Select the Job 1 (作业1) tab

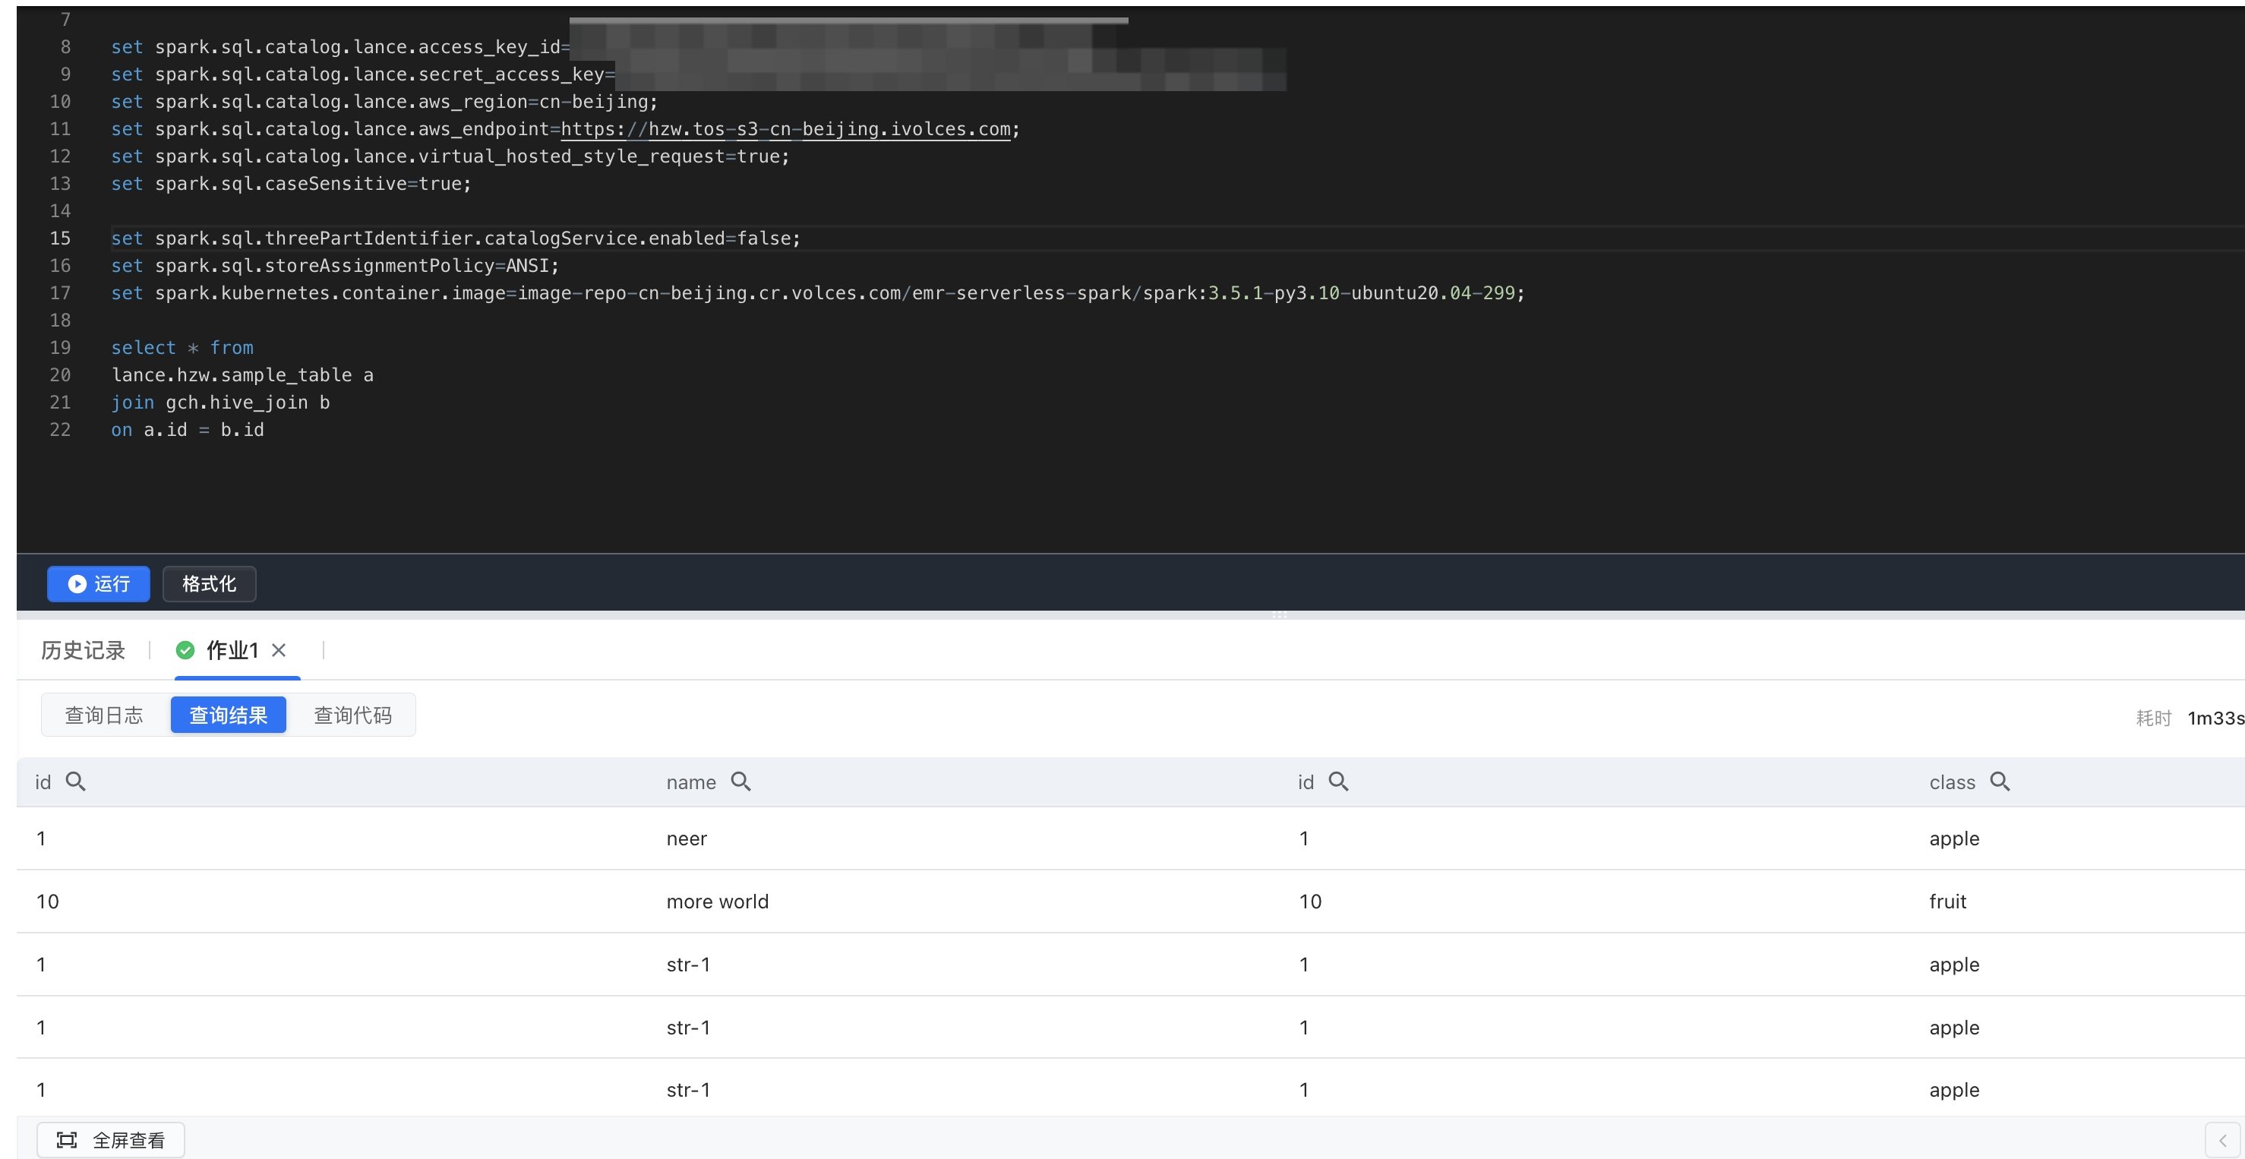click(x=232, y=650)
